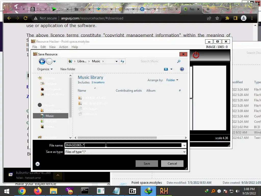Go back in the Chrome browser
The image size is (261, 196).
[9, 18]
